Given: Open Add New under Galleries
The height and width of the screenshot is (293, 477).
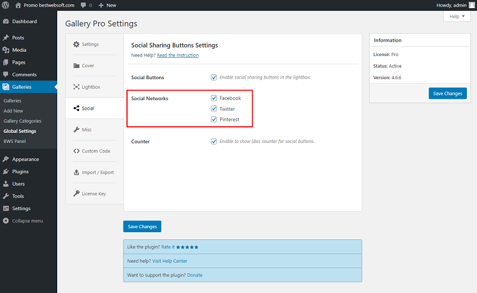Looking at the screenshot, I should (x=13, y=111).
